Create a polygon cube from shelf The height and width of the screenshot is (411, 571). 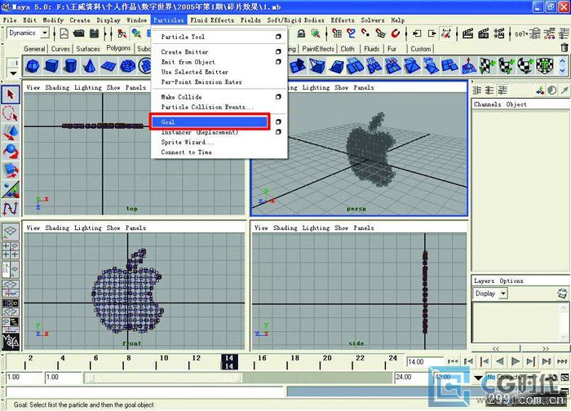click(51, 66)
